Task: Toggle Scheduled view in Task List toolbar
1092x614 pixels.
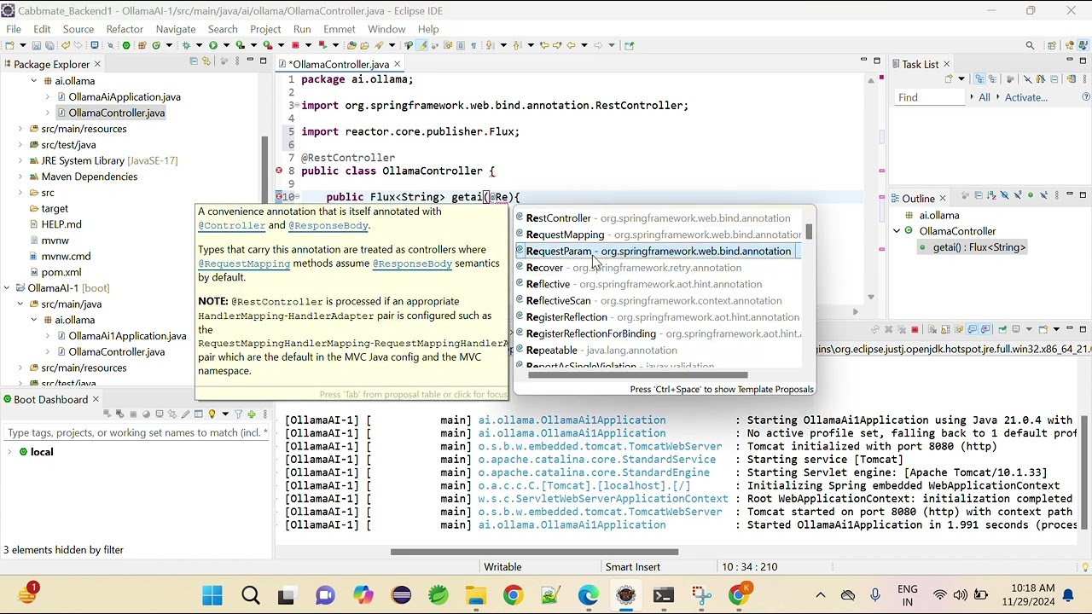Action: [992, 79]
